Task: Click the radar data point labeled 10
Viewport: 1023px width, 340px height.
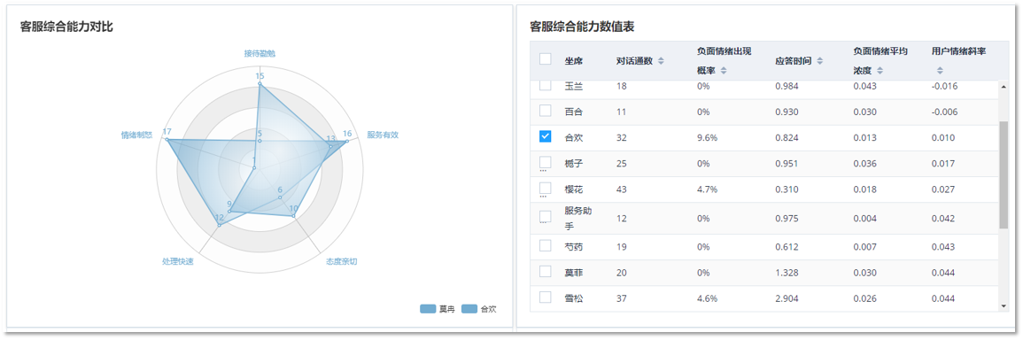Action: coord(293,216)
